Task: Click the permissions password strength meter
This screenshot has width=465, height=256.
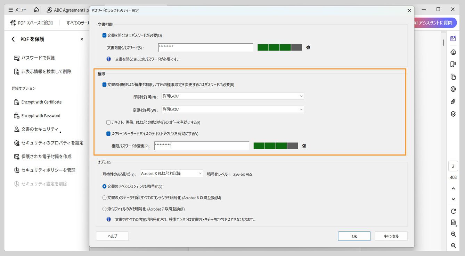Action: (276, 146)
